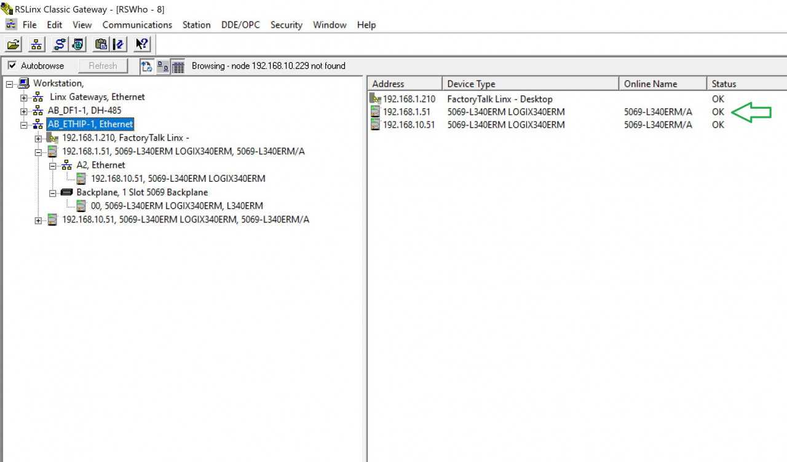
Task: Click the Refresh button
Action: pyautogui.click(x=103, y=66)
